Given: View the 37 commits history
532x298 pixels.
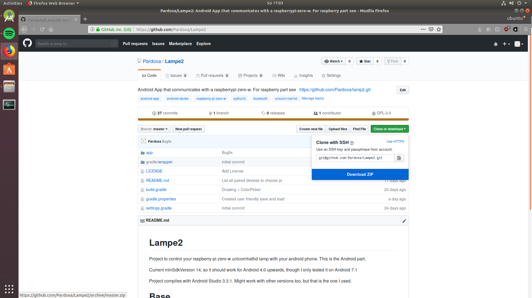Looking at the screenshot, I should 165,113.
